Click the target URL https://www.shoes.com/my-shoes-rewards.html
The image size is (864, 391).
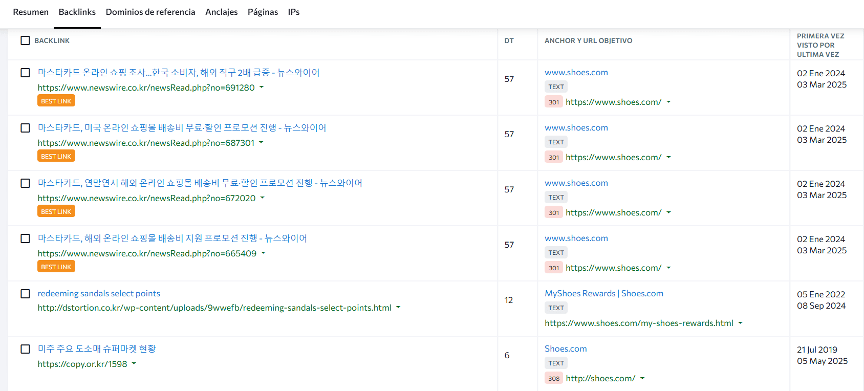click(x=639, y=323)
